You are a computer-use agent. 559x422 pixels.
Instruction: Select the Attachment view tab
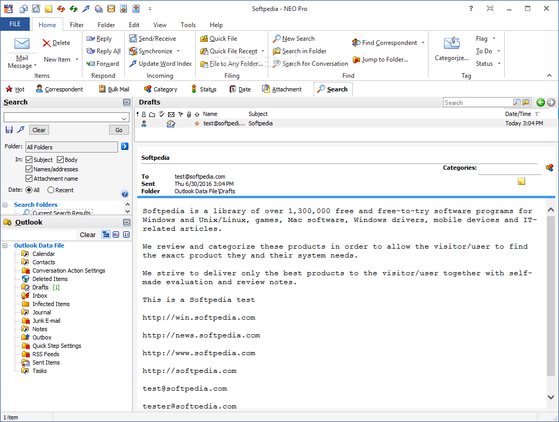282,89
